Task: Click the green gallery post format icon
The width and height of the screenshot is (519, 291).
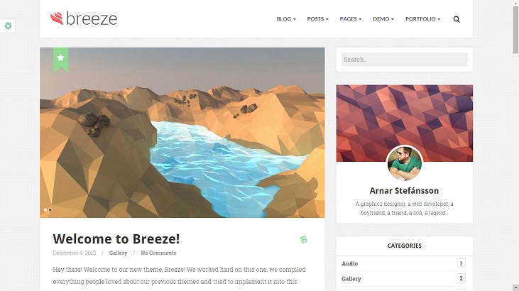Action: [x=304, y=239]
